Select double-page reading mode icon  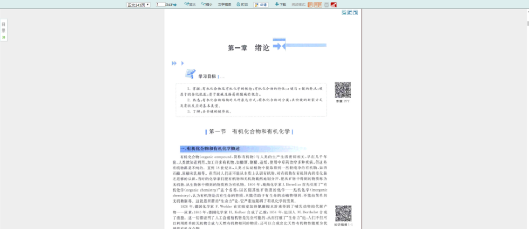(x=318, y=5)
